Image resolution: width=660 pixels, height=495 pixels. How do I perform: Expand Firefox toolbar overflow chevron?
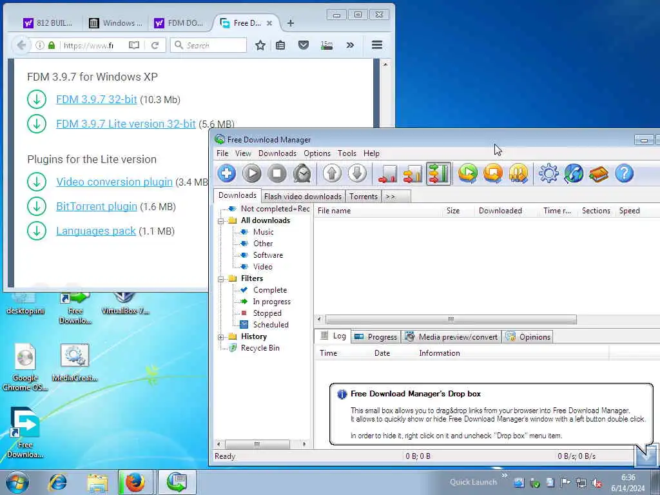[350, 45]
